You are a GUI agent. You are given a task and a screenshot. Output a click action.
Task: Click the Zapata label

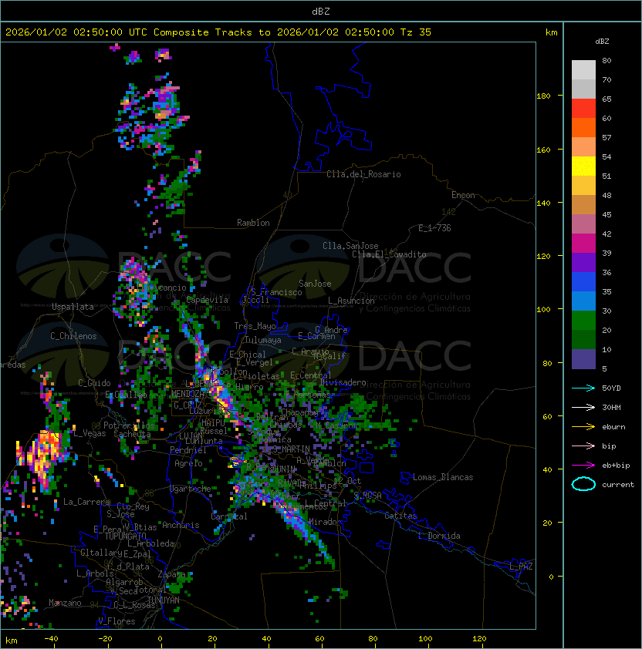click(171, 574)
